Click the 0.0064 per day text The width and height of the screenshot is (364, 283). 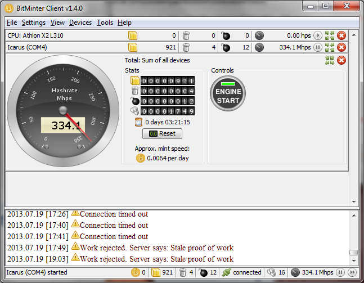click(x=168, y=158)
